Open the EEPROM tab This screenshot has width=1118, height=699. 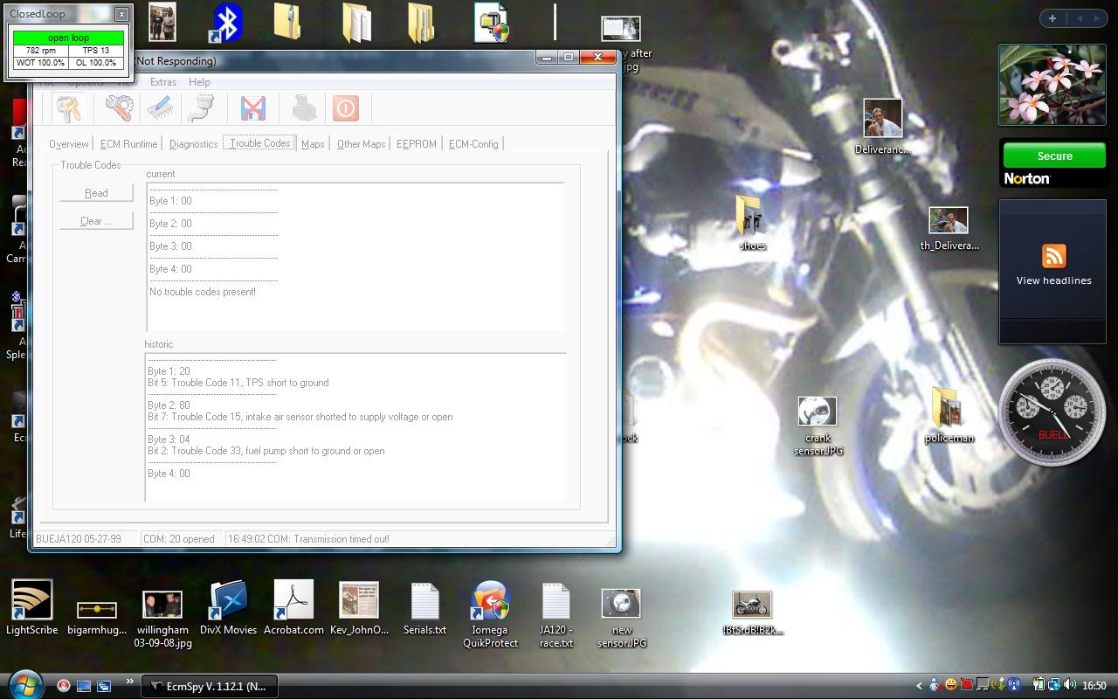click(x=417, y=144)
